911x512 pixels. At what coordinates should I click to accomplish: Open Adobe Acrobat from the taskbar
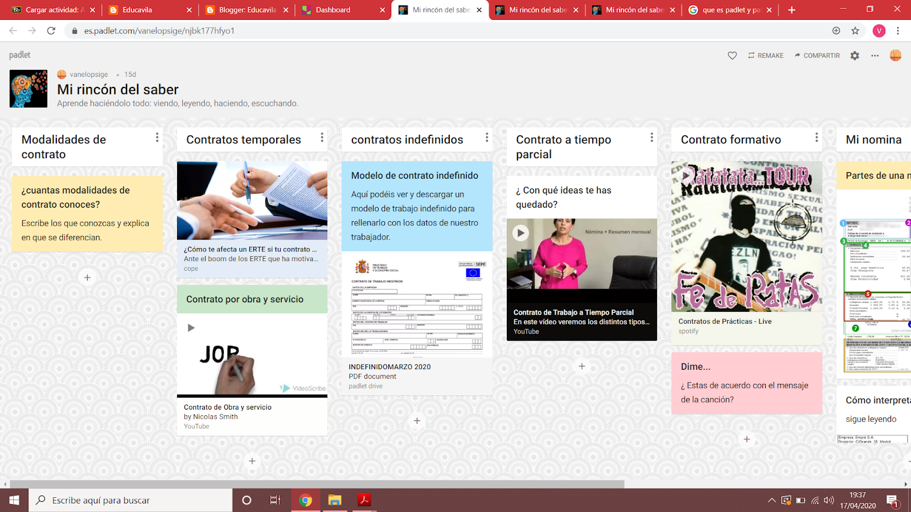pos(363,500)
